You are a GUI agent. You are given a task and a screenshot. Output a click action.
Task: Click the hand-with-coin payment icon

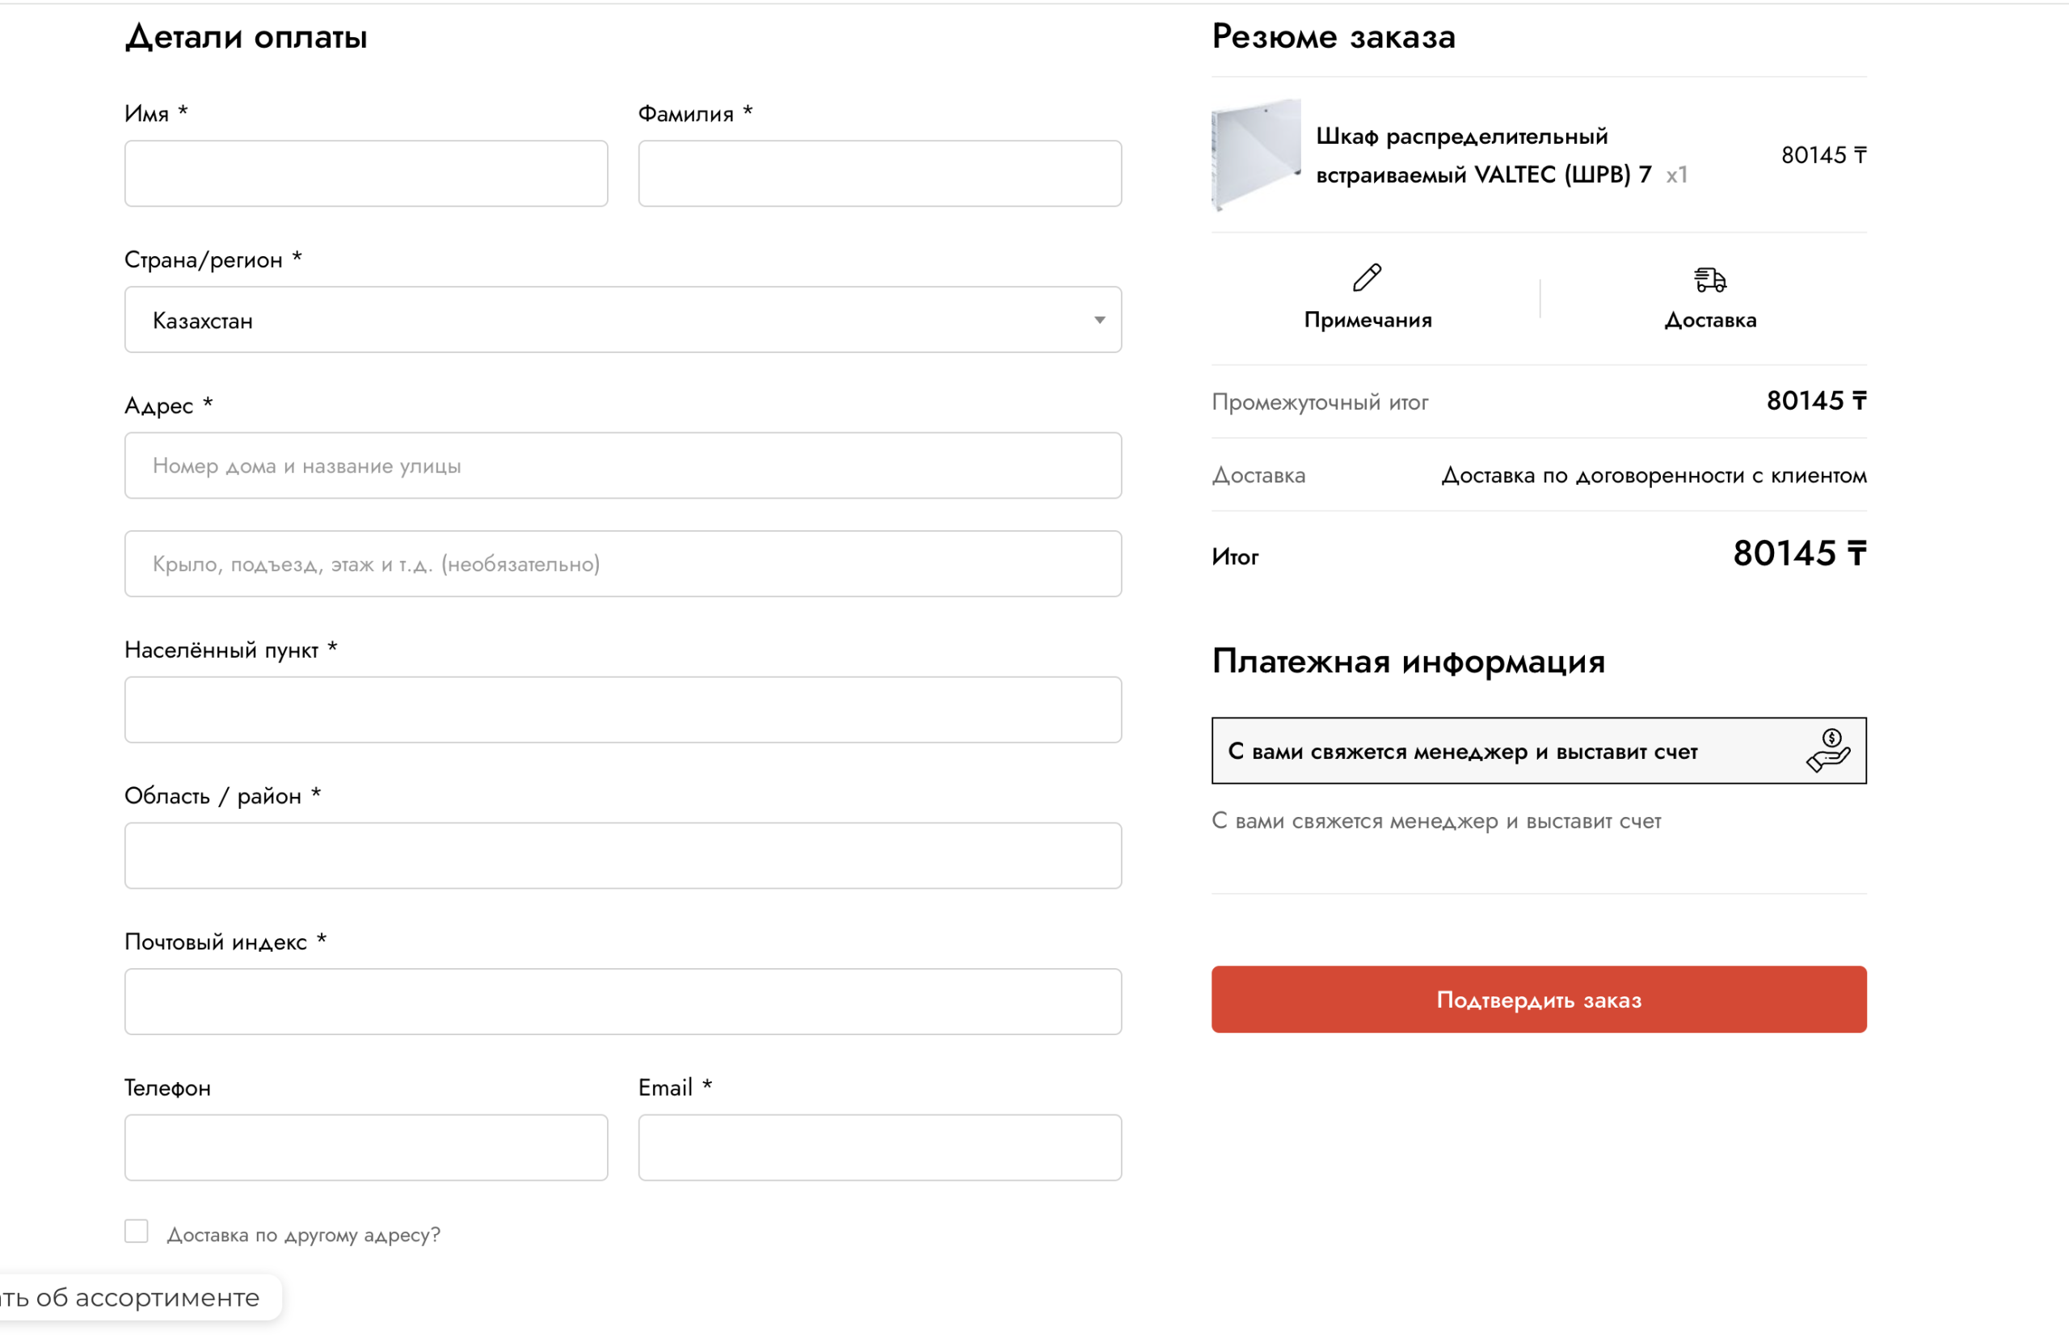(1827, 751)
